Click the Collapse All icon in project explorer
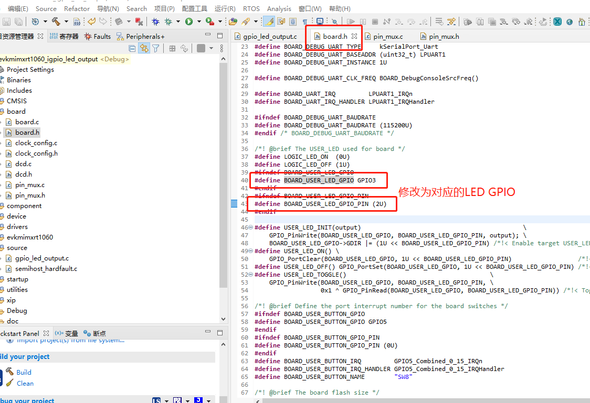This screenshot has width=590, height=403. (132, 48)
